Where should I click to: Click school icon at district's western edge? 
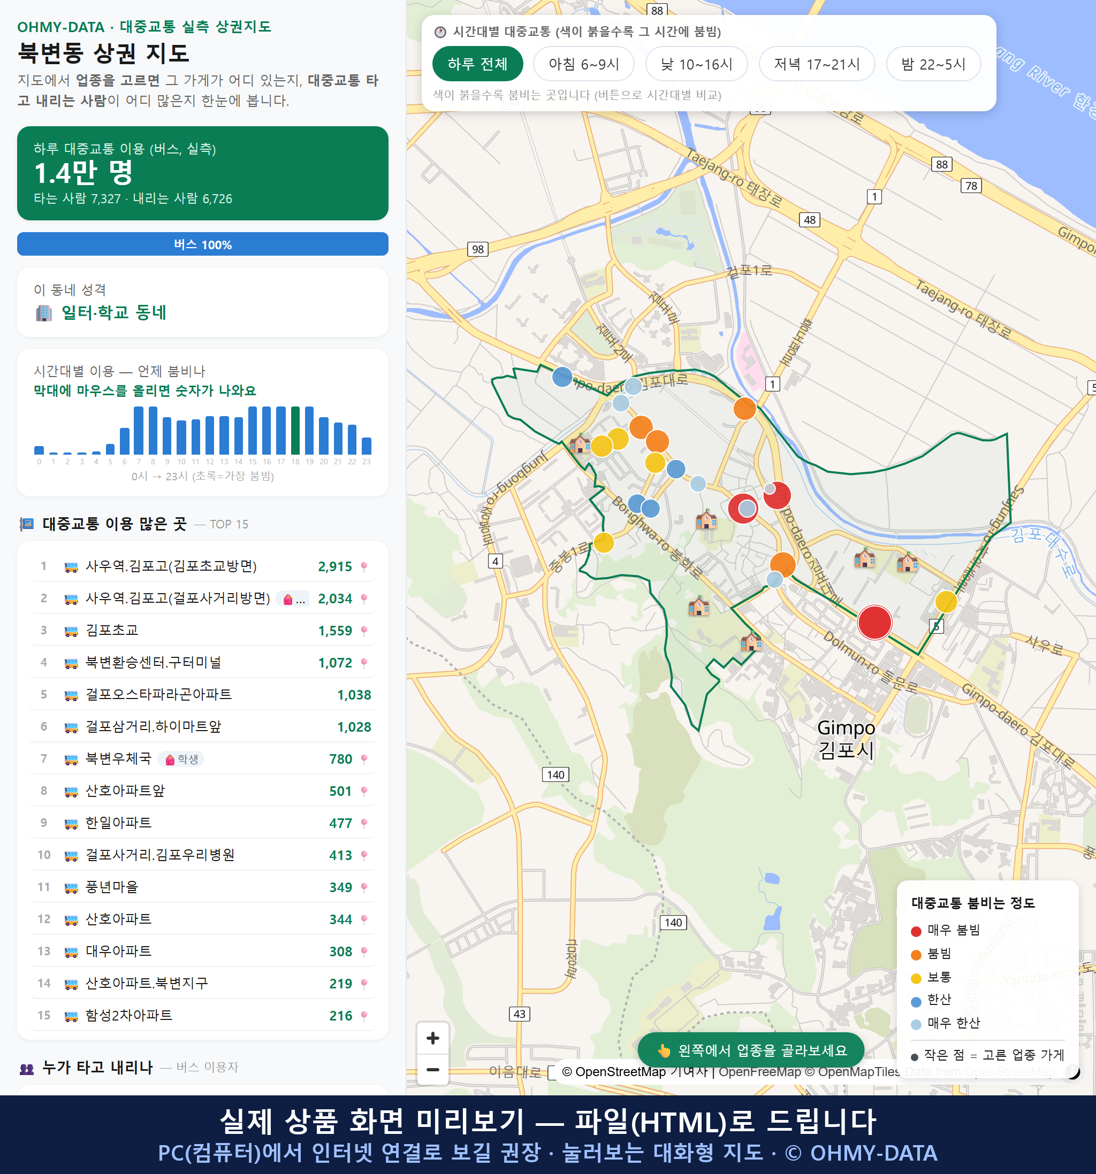point(579,443)
